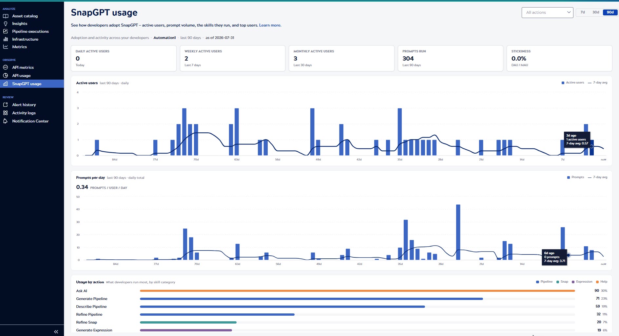Click the Infrastructure bars icon
Screen dimensions: 619x336
[x=6, y=39]
